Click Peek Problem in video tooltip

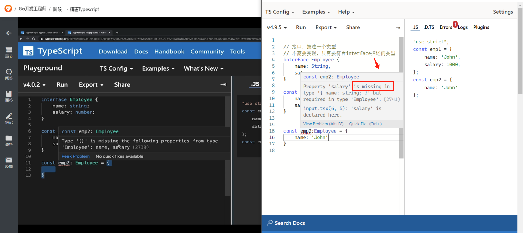(76, 156)
